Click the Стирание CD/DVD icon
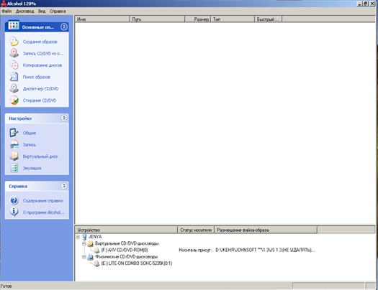This screenshot has height=290, width=378. coord(14,100)
